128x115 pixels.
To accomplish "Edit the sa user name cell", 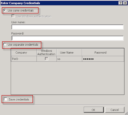I will 69,59.
